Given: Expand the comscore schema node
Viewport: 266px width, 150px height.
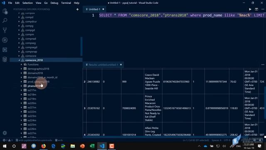Looking at the screenshot, I should pyautogui.click(x=19, y=56).
